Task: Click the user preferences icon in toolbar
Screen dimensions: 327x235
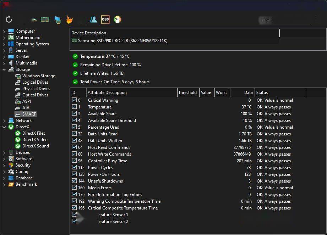Action: 93,19
